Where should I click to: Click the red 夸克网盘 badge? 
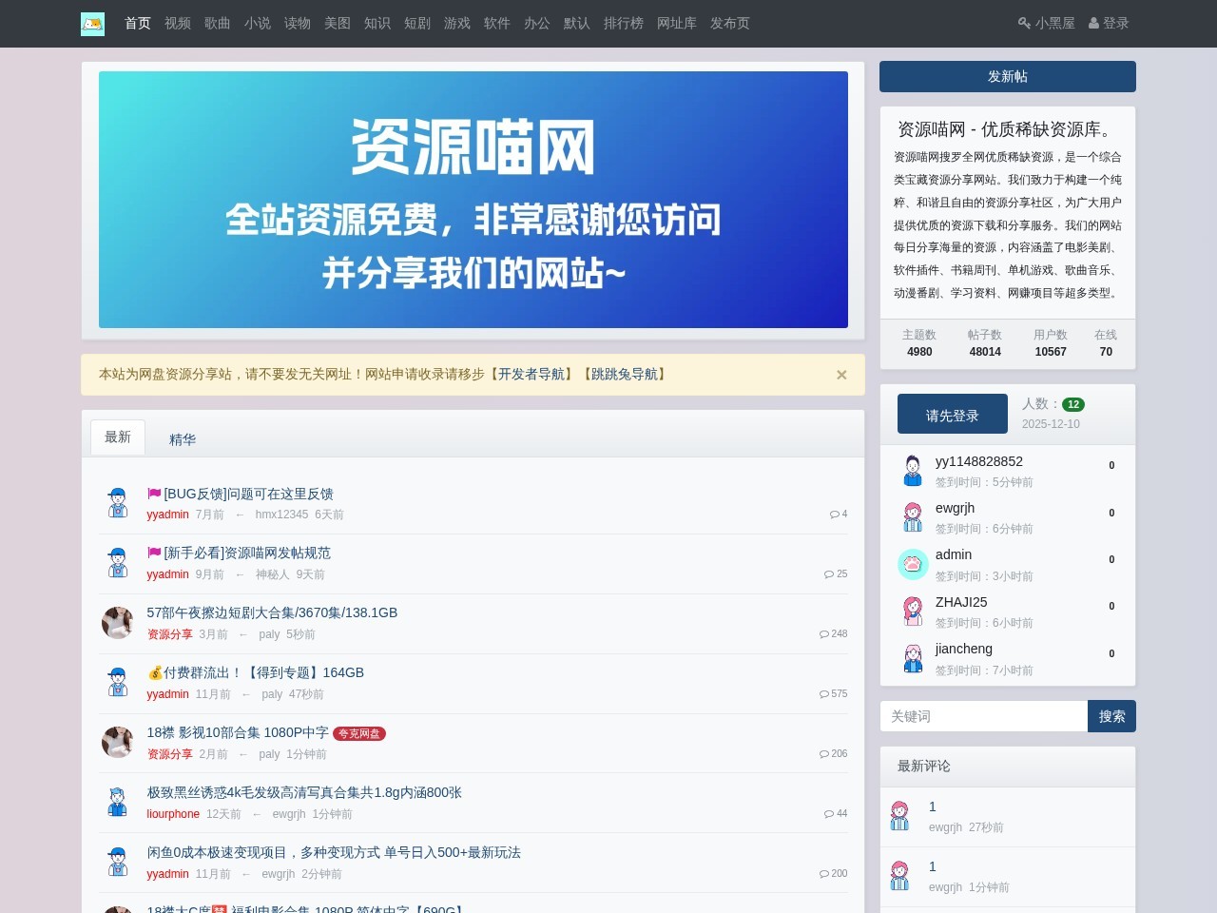point(360,733)
